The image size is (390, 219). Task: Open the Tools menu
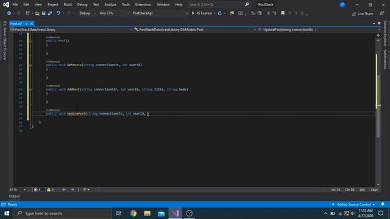[x=126, y=4]
